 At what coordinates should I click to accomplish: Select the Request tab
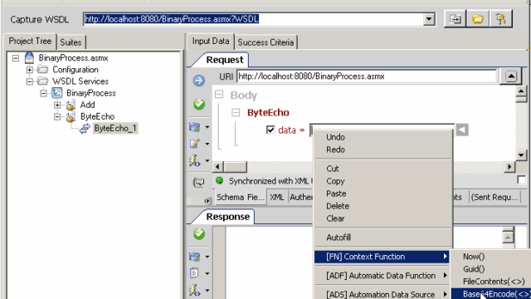(225, 60)
